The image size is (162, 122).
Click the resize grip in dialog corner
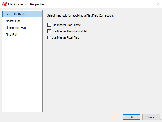click(160, 120)
